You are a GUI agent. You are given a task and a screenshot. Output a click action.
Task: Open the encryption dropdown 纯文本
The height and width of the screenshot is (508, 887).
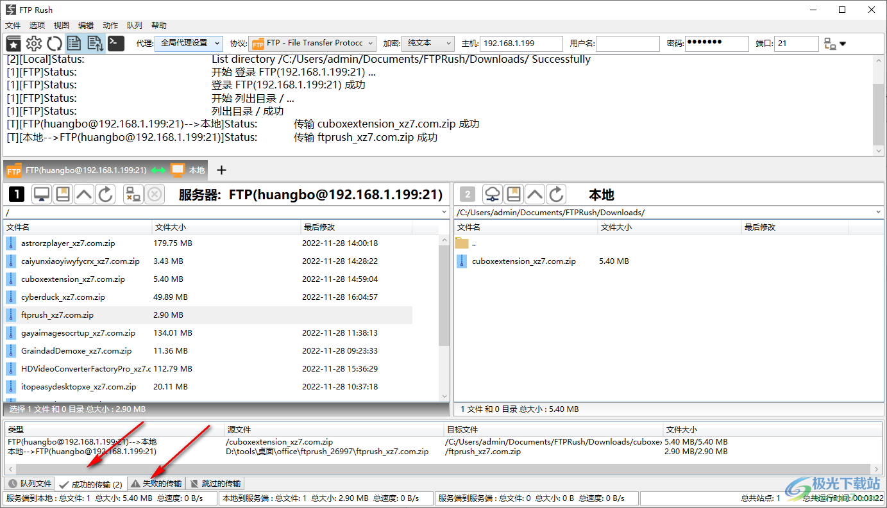[429, 43]
